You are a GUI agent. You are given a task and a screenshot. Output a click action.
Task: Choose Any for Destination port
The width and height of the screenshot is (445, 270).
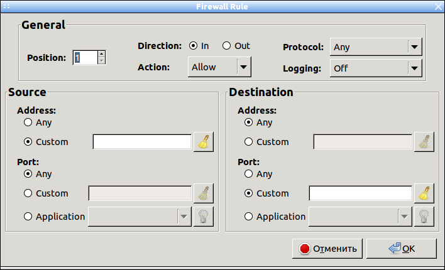[248, 173]
